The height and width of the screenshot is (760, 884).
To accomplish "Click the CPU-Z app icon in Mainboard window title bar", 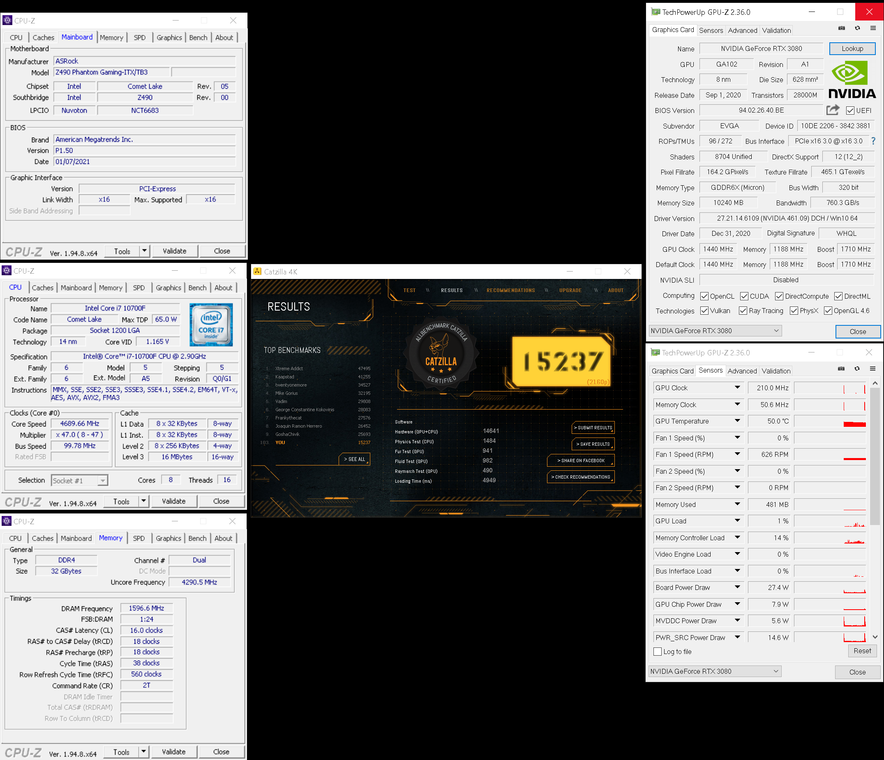I will (x=7, y=20).
